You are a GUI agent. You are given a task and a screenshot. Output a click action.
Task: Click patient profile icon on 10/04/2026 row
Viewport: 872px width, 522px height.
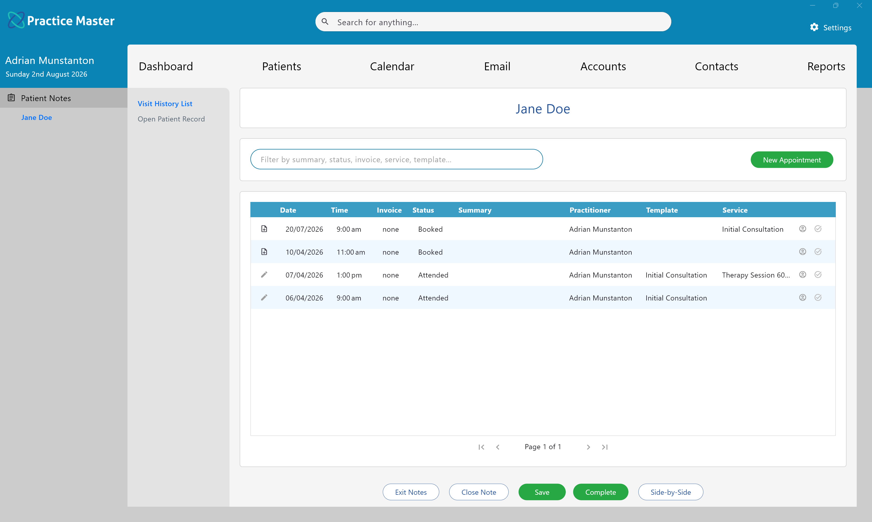click(x=803, y=252)
